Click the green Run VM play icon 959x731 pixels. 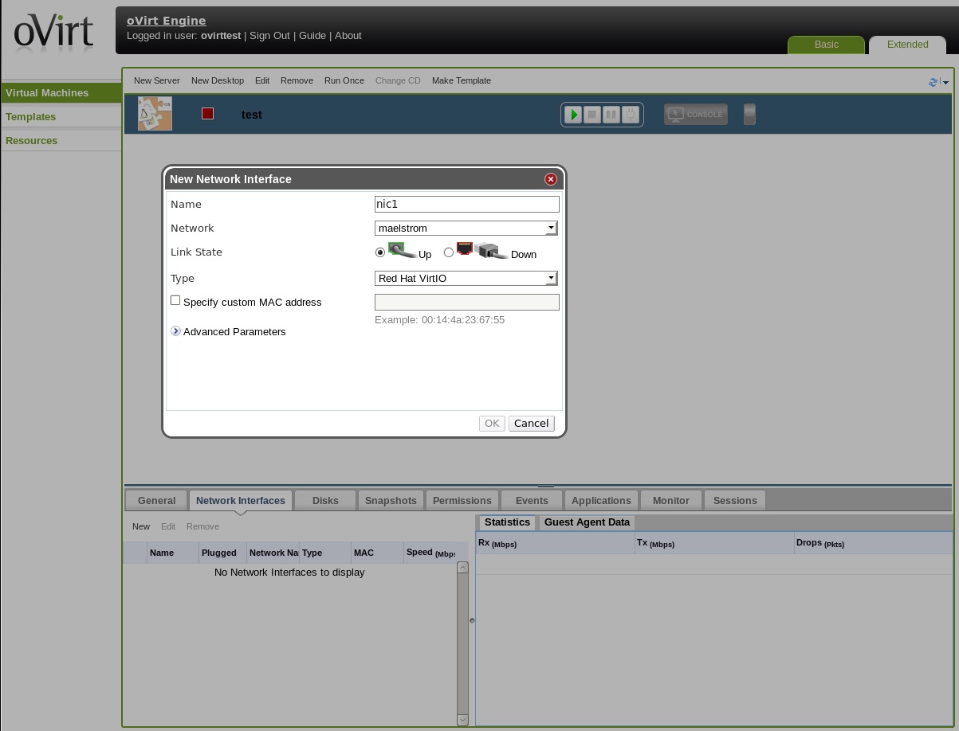(572, 115)
